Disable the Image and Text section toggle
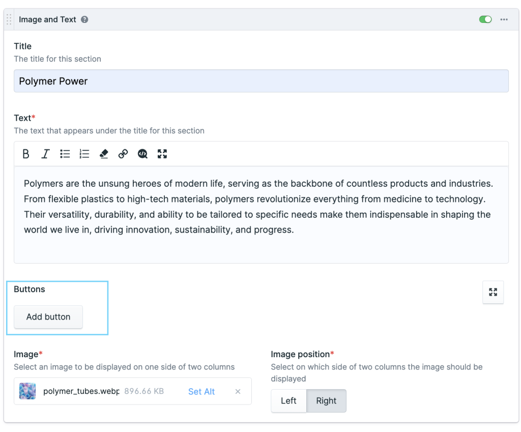Screen dimensions: 521x432 click(x=485, y=19)
